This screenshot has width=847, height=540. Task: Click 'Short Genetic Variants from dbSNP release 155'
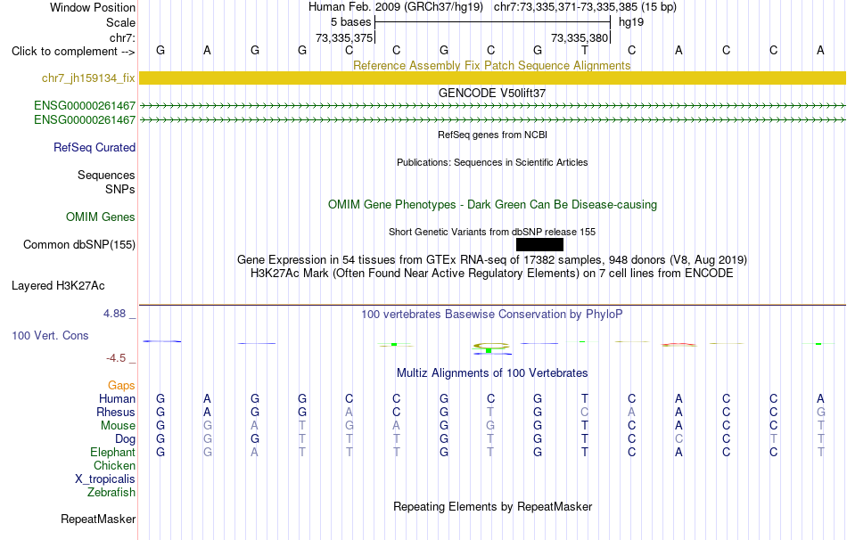point(492,232)
